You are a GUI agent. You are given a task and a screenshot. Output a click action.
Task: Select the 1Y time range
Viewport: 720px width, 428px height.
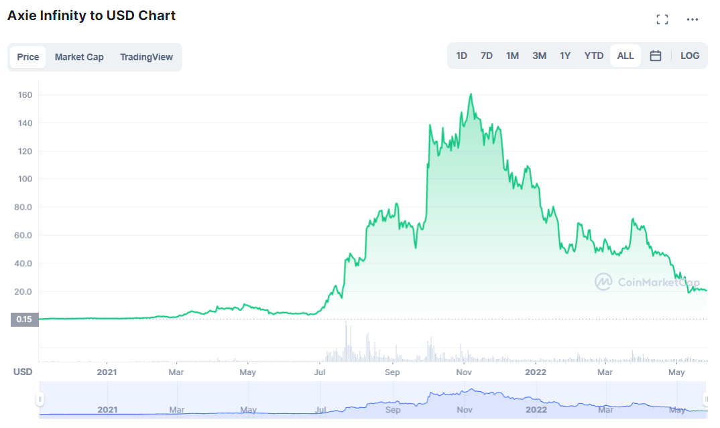coord(565,56)
